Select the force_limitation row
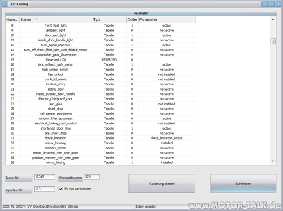Screen dimensions: 283x211 pyautogui.click(x=101, y=138)
